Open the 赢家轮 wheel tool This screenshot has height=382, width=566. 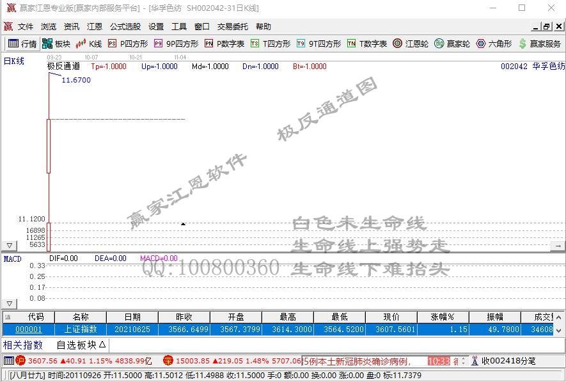tap(452, 44)
